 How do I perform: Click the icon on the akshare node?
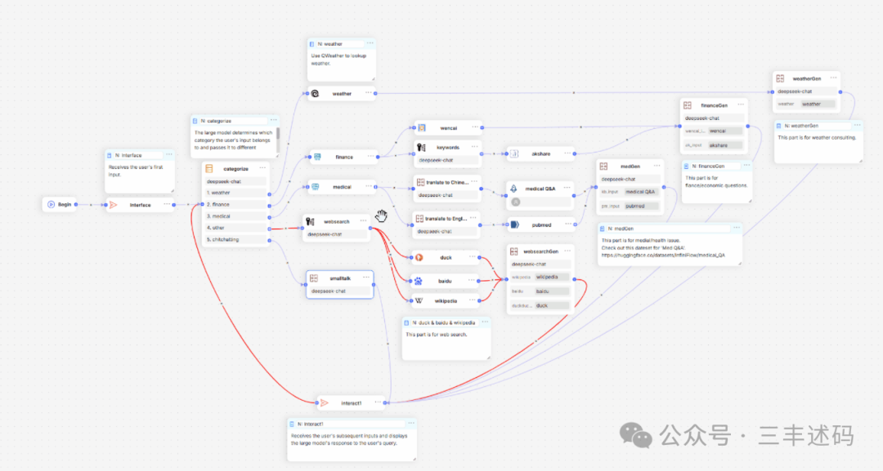[514, 153]
